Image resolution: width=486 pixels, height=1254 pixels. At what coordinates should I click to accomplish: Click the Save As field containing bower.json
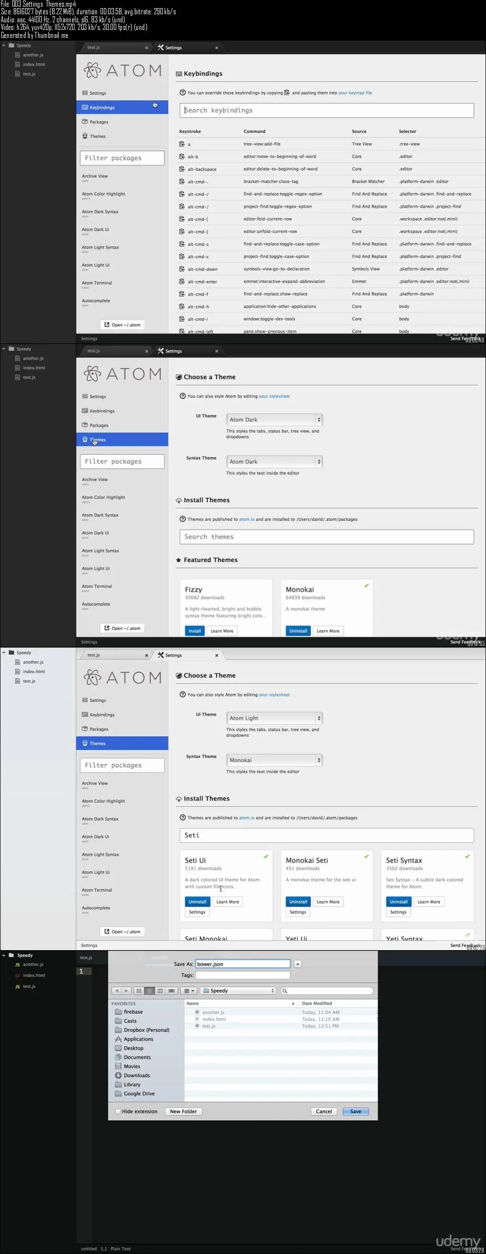pos(242,964)
